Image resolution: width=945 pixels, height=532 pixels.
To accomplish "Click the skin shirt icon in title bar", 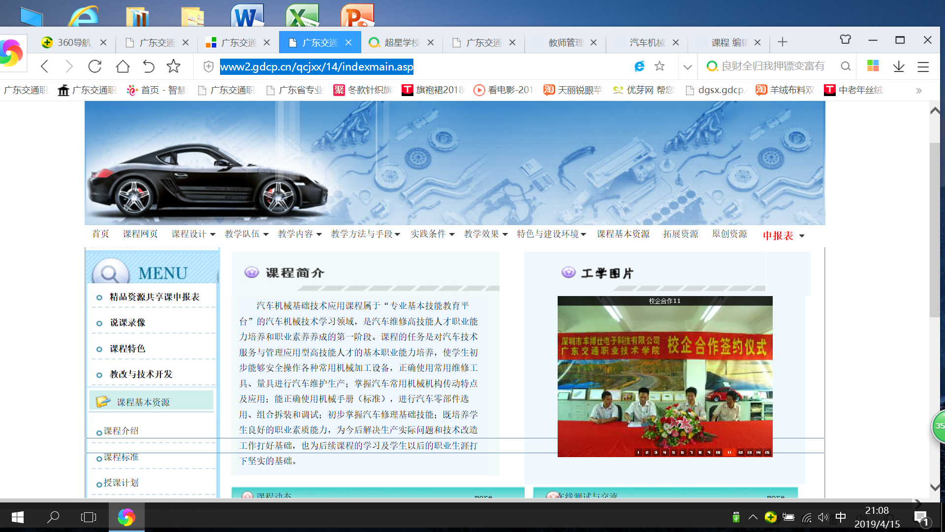I will pyautogui.click(x=845, y=39).
